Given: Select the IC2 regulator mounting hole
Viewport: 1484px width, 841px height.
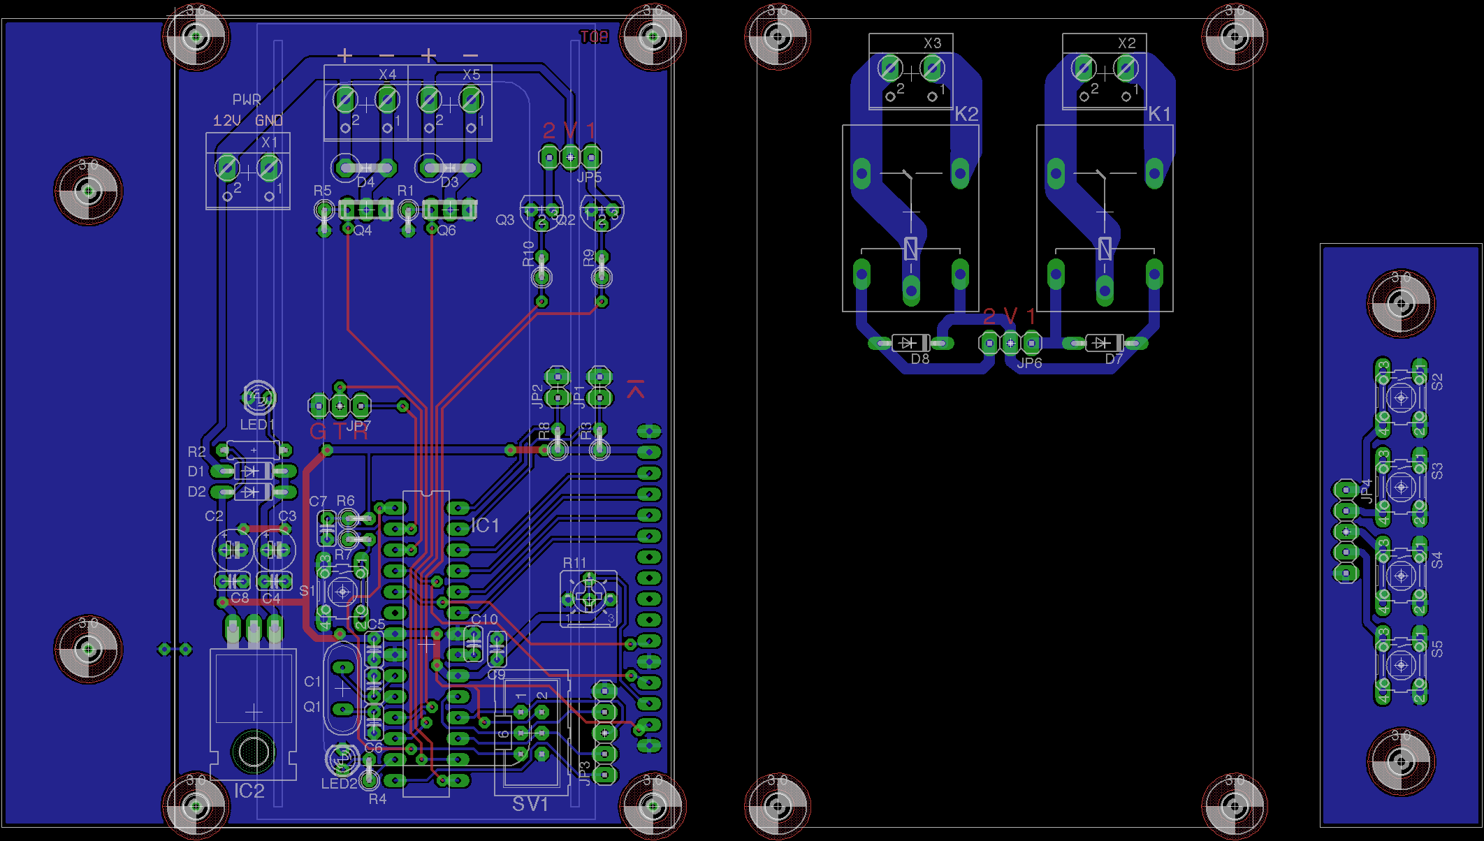Looking at the screenshot, I should point(252,752).
